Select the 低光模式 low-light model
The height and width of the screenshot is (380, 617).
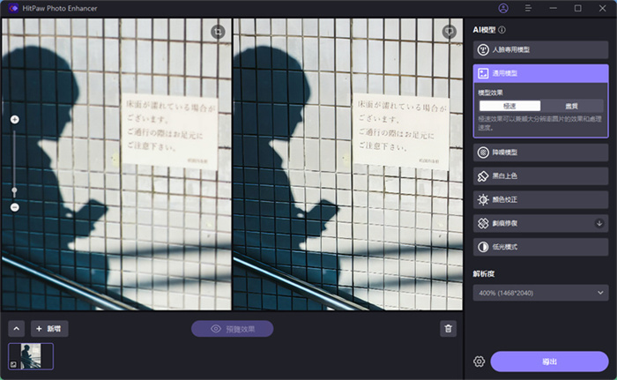540,247
